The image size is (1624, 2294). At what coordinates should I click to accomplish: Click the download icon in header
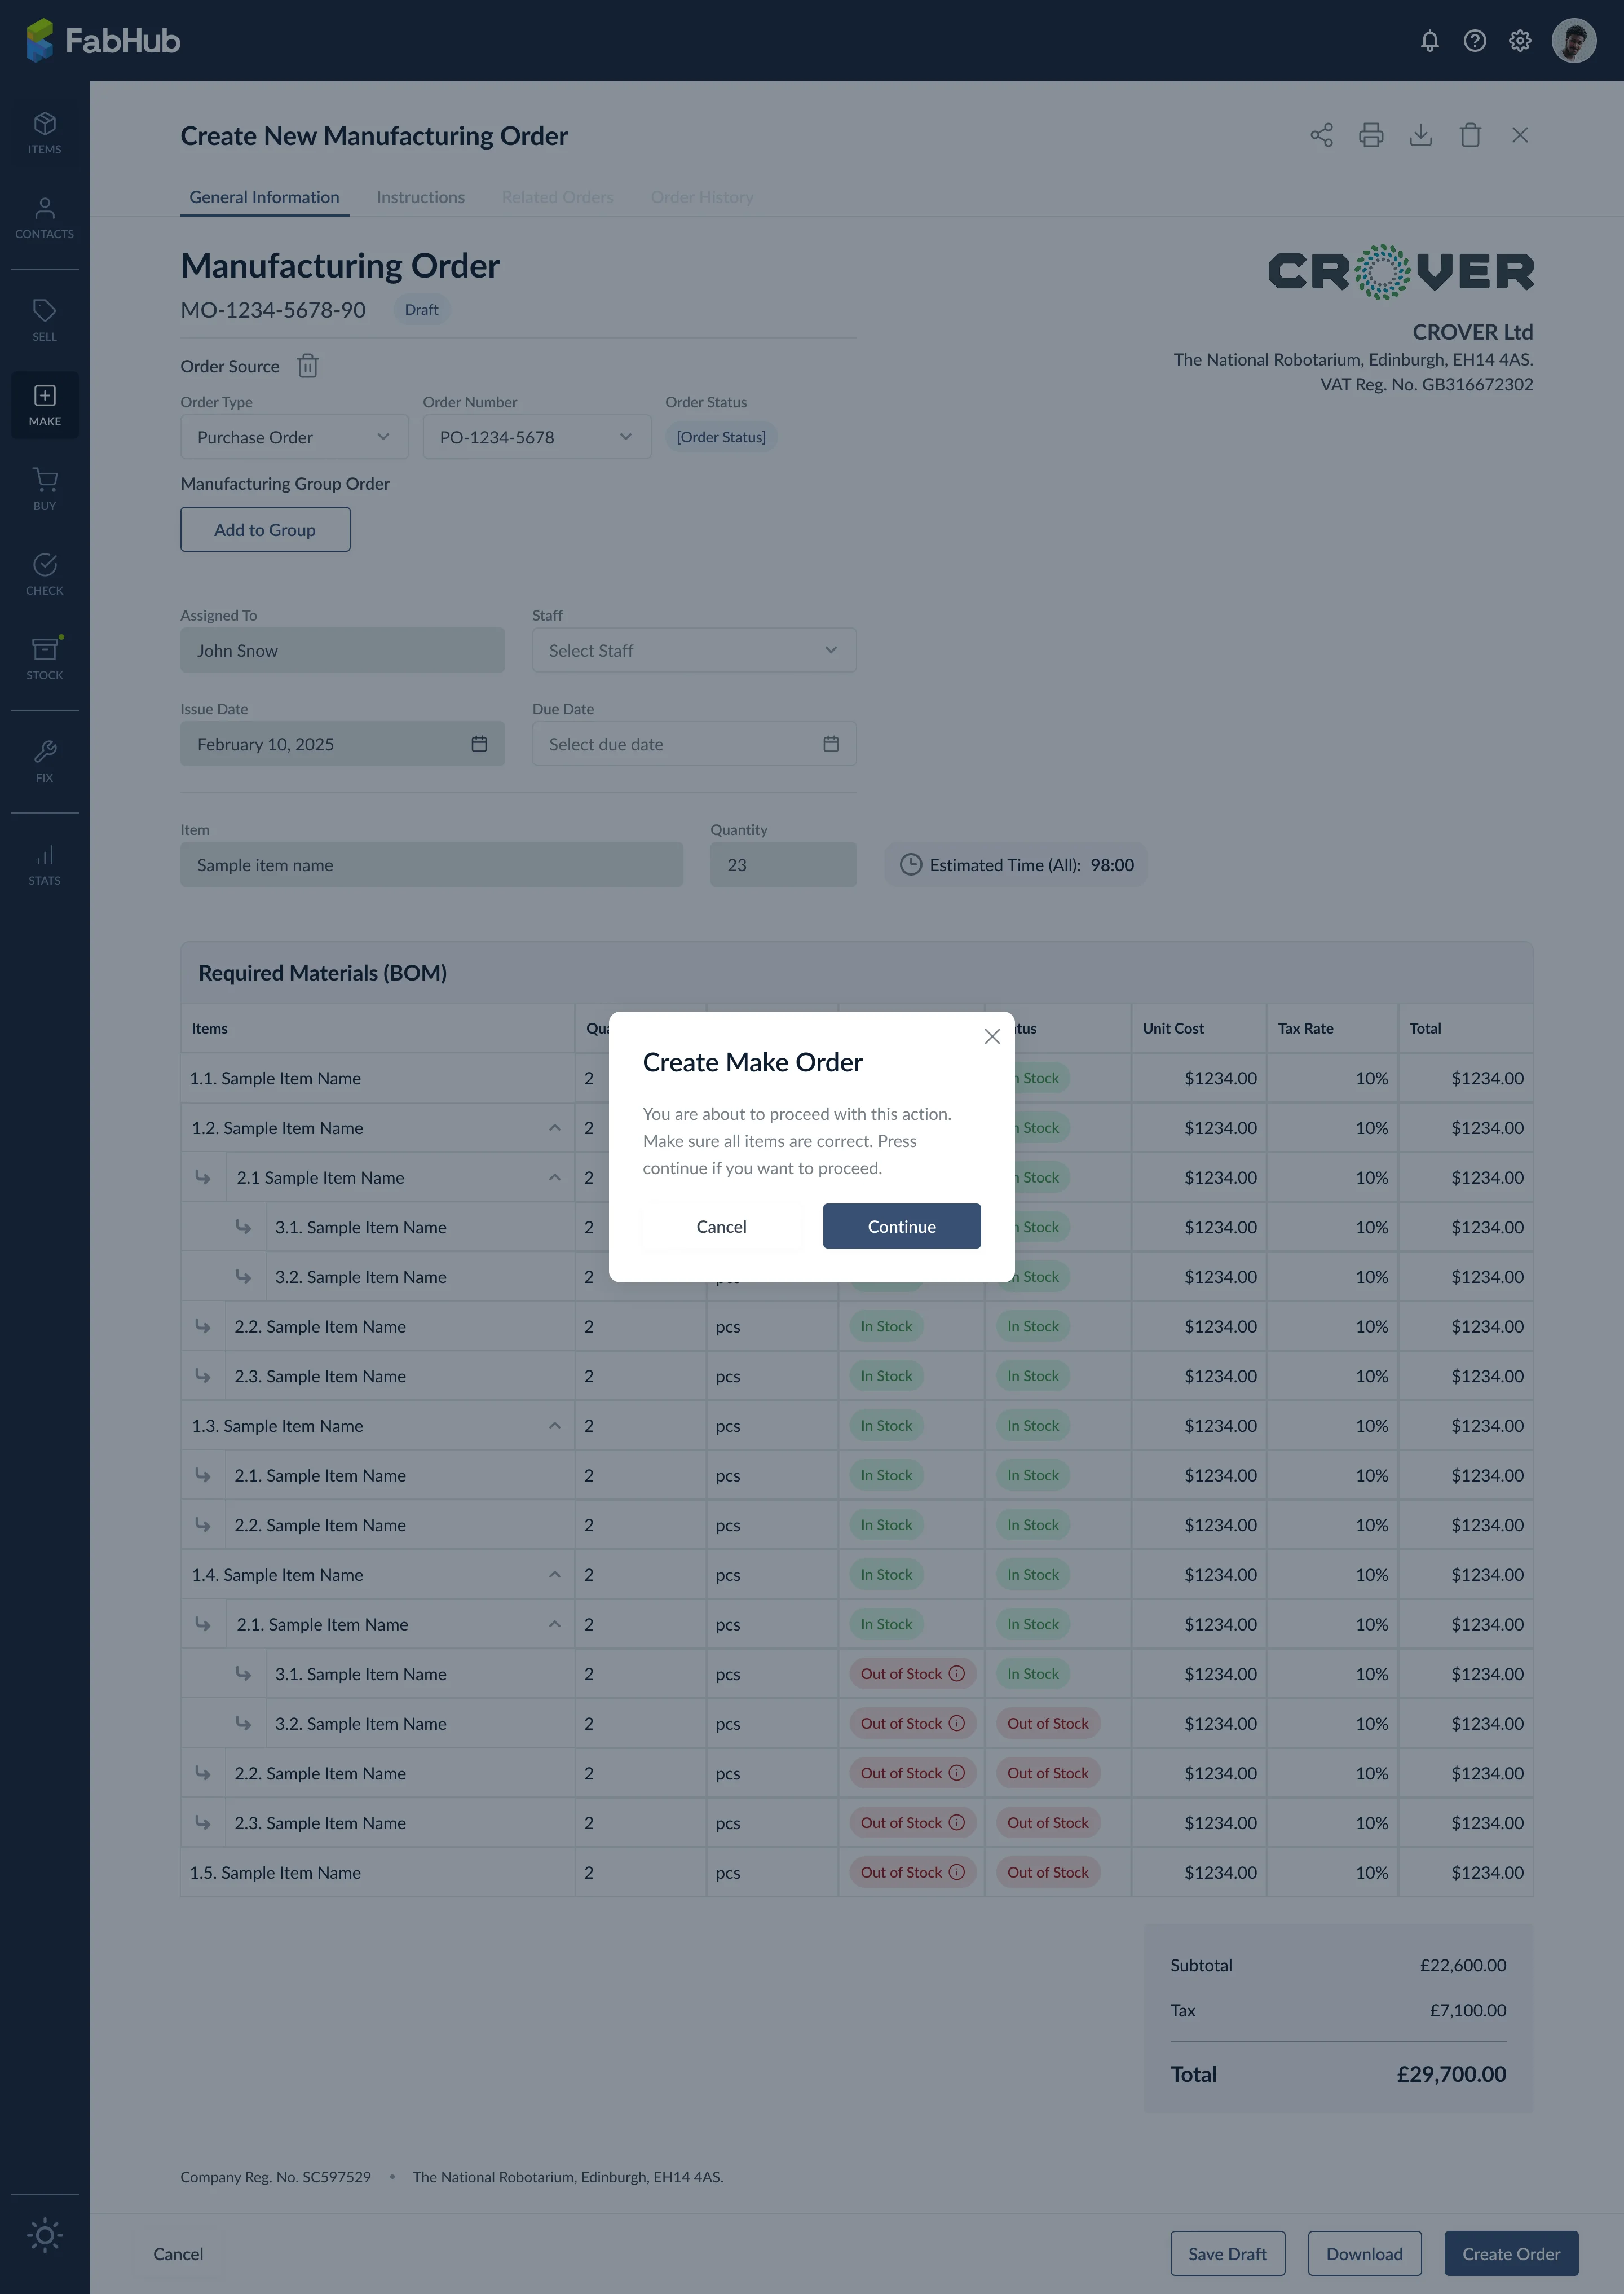coord(1420,135)
